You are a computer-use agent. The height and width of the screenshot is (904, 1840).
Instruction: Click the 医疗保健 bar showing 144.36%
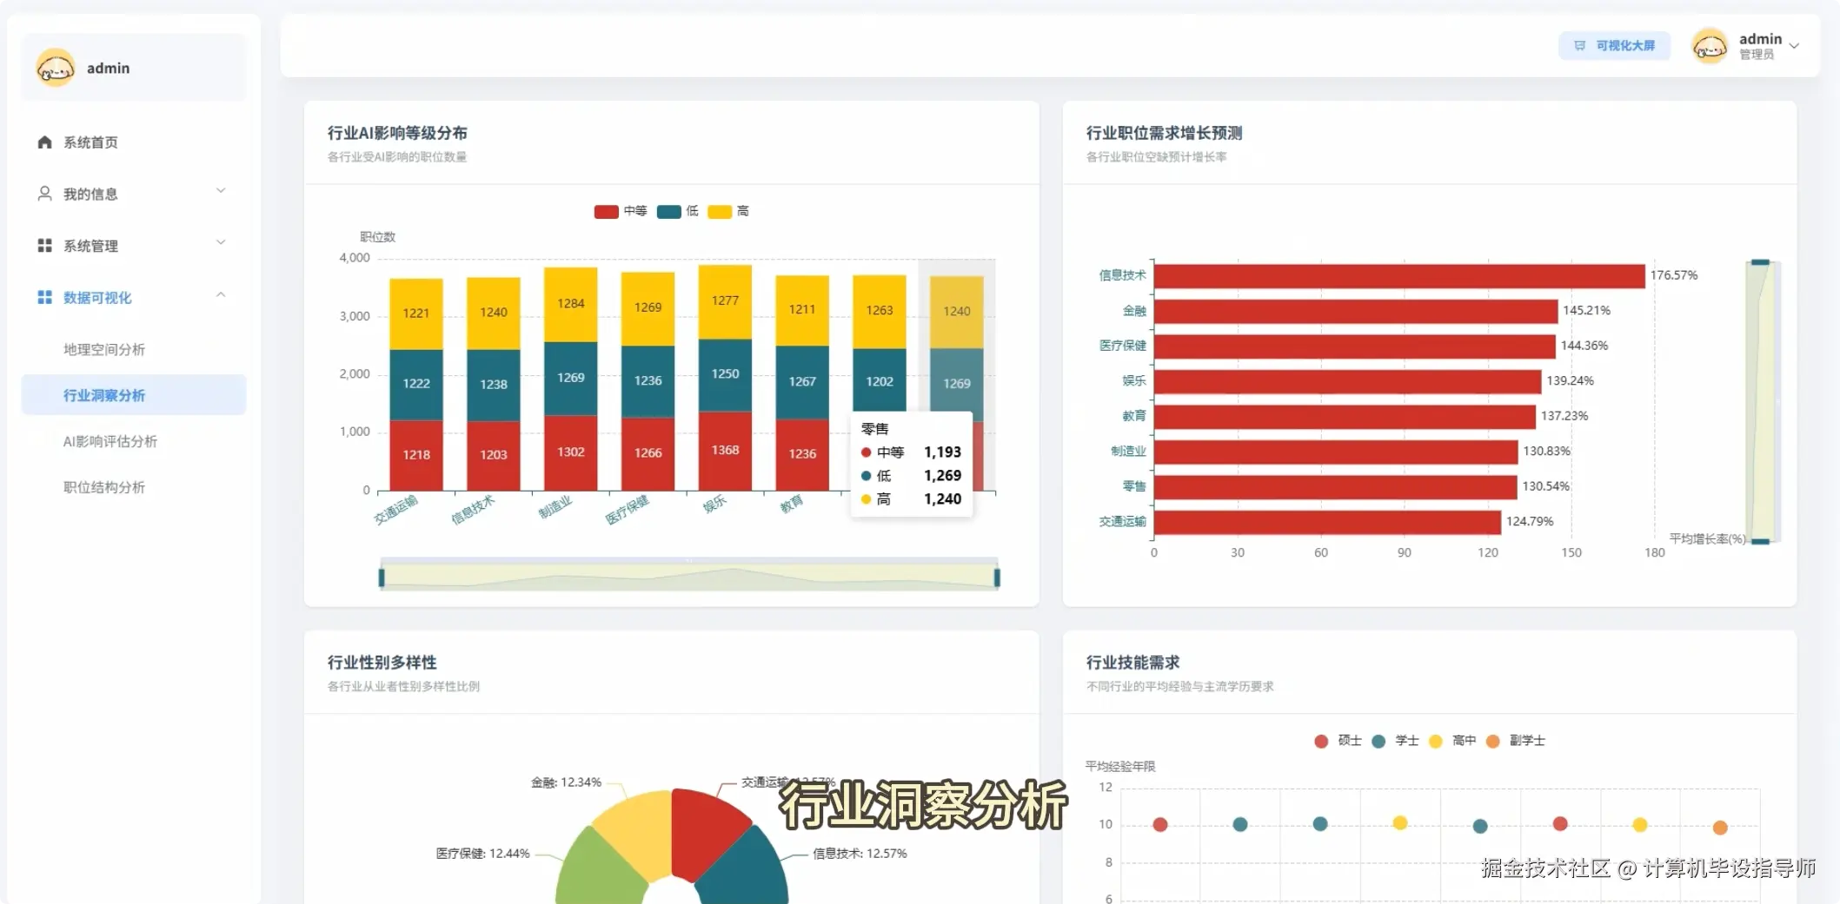[1354, 346]
